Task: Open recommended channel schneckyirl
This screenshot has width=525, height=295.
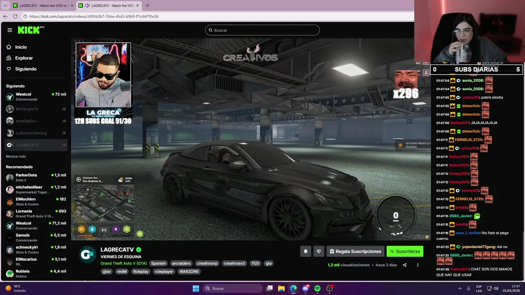Action: point(36,250)
